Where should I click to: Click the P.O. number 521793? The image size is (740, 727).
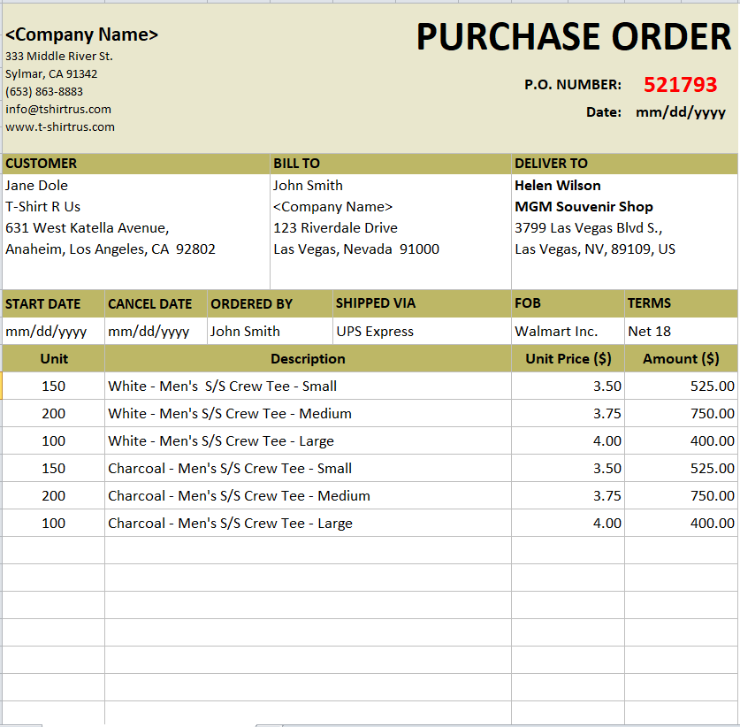coord(679,85)
